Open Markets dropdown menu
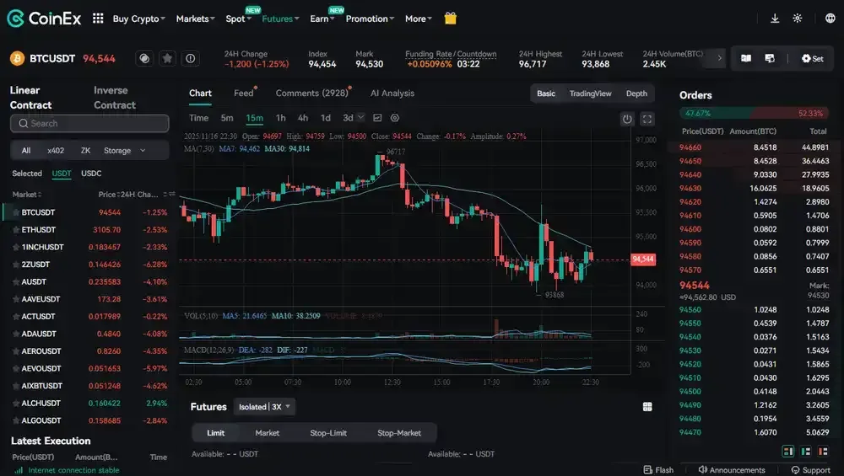Image resolution: width=844 pixels, height=476 pixels. (x=196, y=19)
